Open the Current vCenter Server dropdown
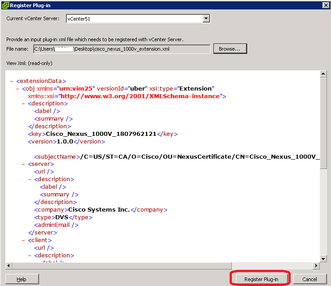 (x=206, y=18)
